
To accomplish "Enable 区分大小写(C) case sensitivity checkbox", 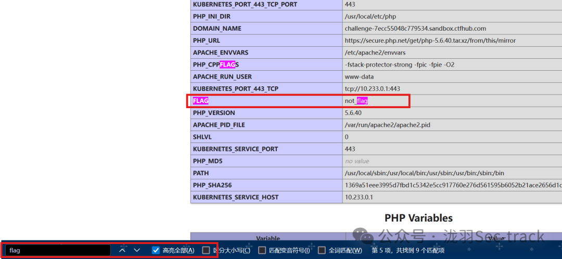I will [206, 250].
